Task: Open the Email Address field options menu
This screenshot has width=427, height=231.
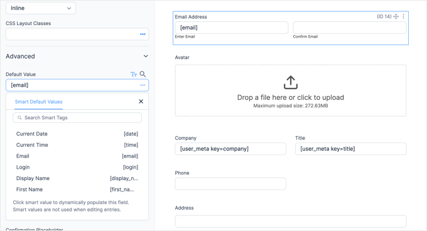Action: pyautogui.click(x=403, y=16)
